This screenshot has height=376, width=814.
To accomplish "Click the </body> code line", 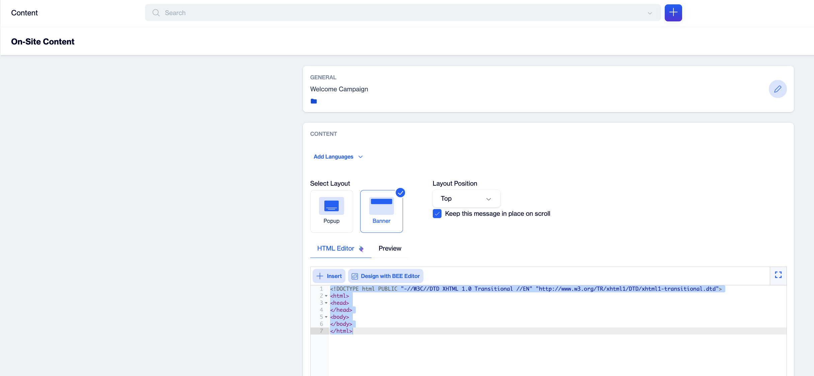I will [341, 324].
